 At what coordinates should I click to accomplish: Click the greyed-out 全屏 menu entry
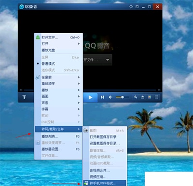pyautogui.click(x=58, y=57)
